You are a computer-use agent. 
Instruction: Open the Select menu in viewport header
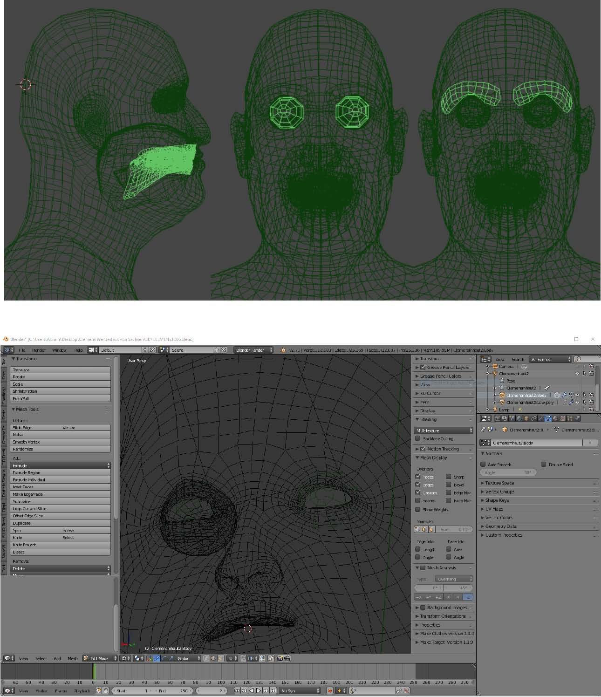(x=41, y=658)
